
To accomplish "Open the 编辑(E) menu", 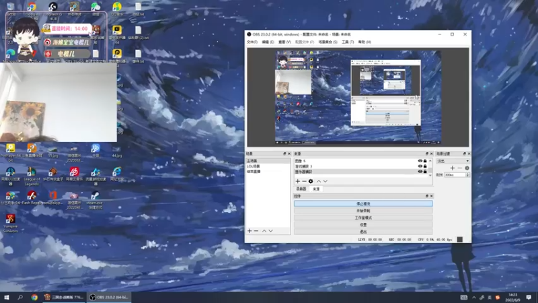I will [x=268, y=42].
